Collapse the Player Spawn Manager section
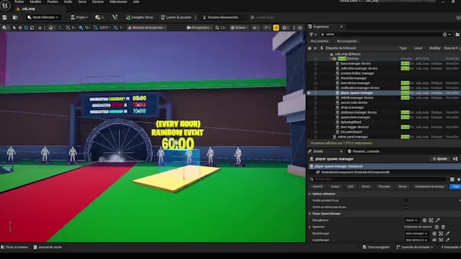The image size is (461, 259). tap(310, 214)
